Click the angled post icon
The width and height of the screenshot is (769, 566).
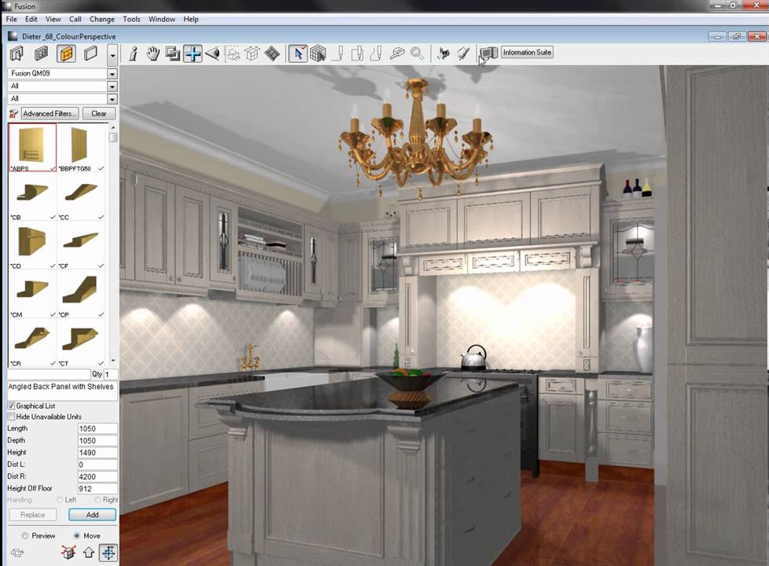pos(377,53)
